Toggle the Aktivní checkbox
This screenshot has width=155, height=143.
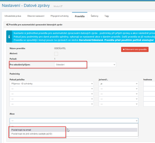(56, 54)
